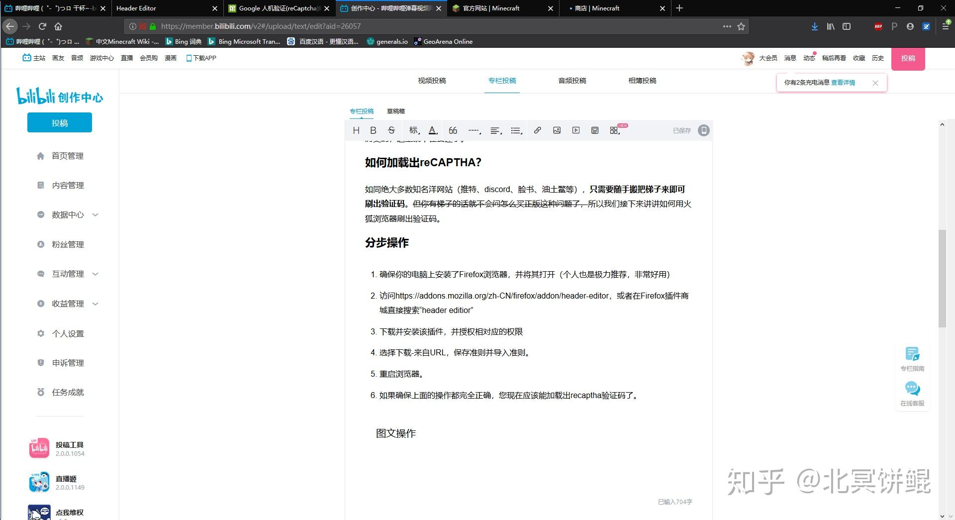Insert a video with the play icon
Image resolution: width=955 pixels, height=520 pixels.
click(x=575, y=130)
